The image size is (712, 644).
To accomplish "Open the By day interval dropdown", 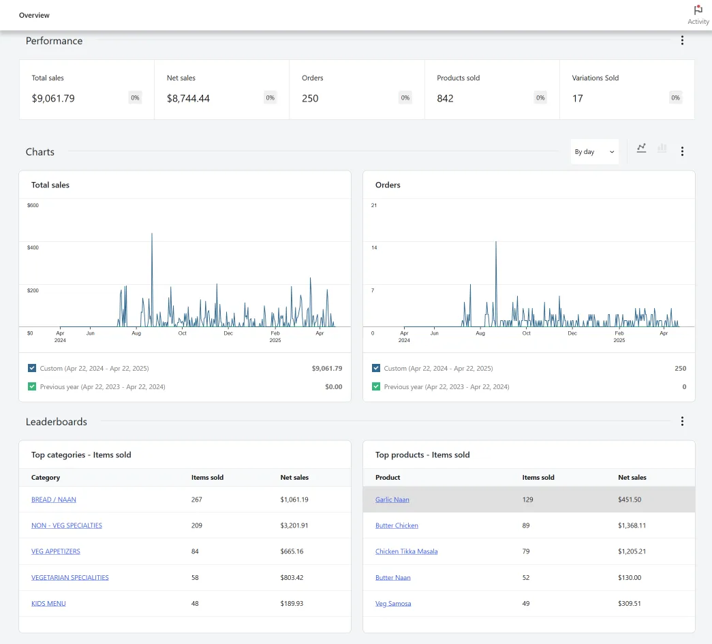I will tap(594, 152).
